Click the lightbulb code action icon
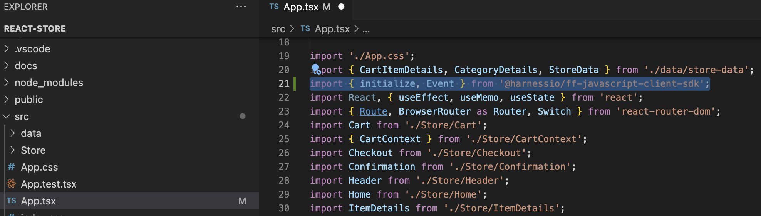 click(316, 69)
